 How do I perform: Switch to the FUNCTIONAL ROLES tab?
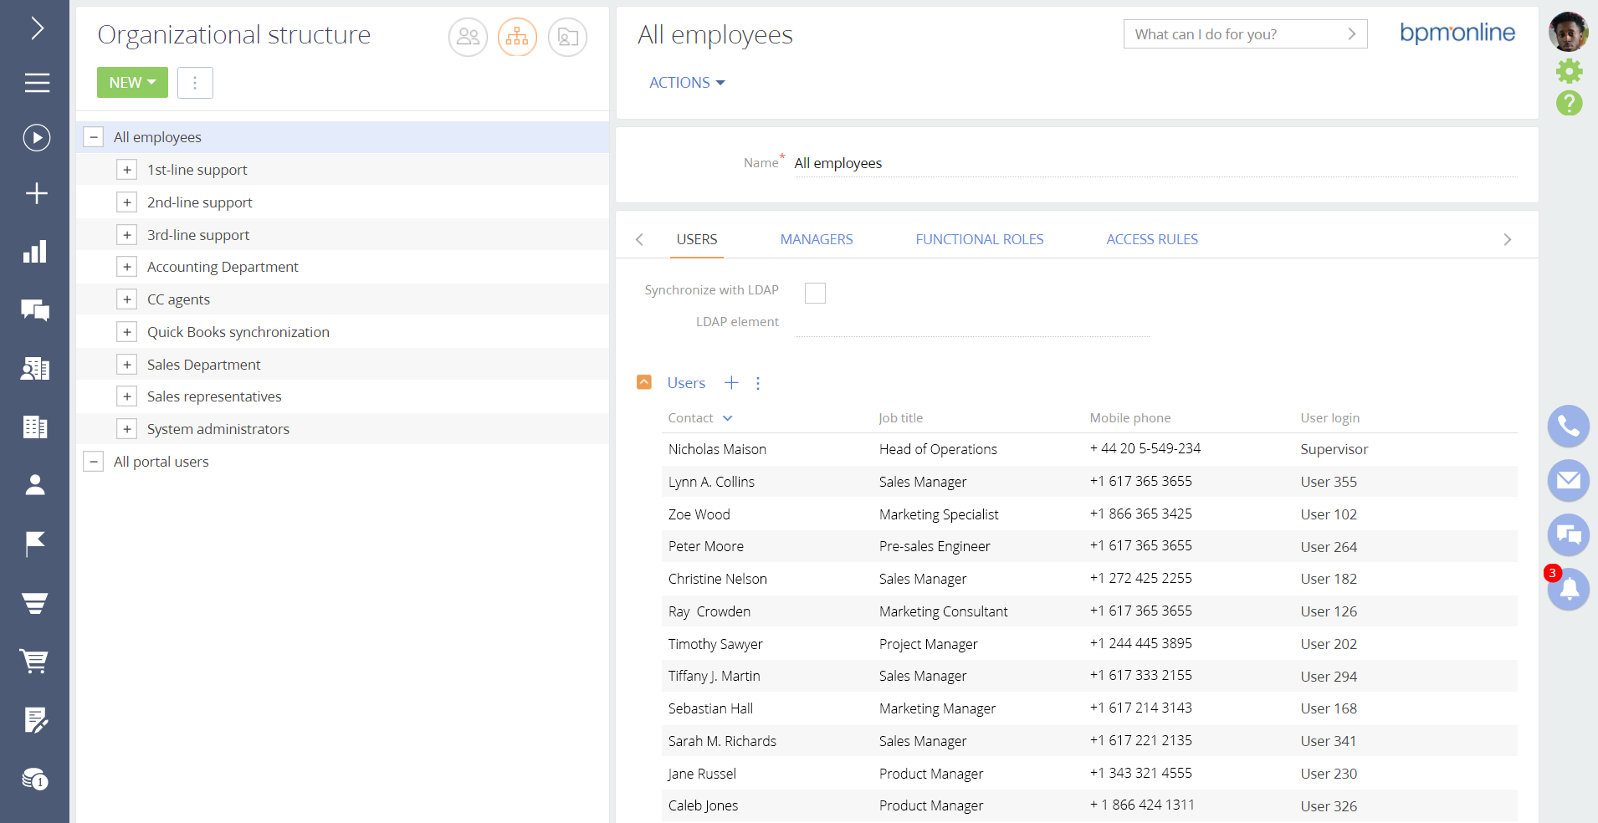coord(979,239)
